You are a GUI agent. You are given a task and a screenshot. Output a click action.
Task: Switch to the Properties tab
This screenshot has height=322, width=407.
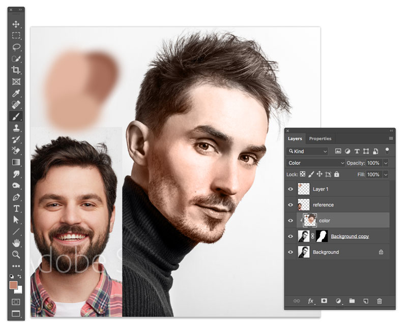coord(321,138)
